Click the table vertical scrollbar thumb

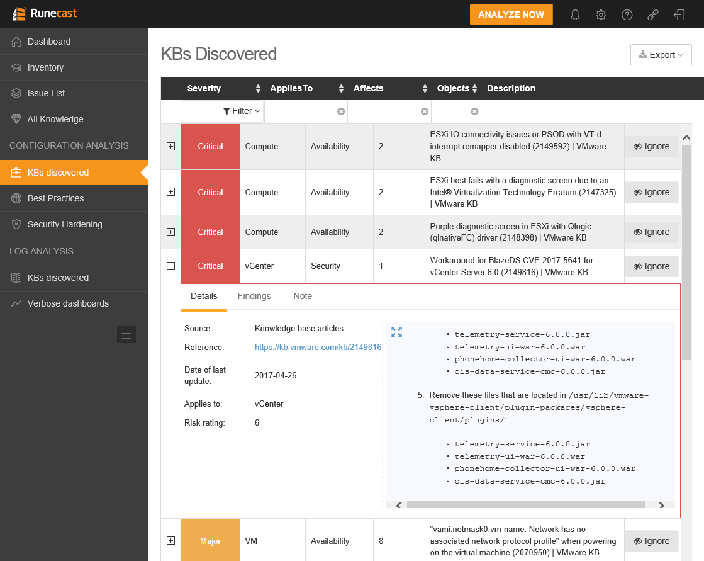[x=686, y=253]
